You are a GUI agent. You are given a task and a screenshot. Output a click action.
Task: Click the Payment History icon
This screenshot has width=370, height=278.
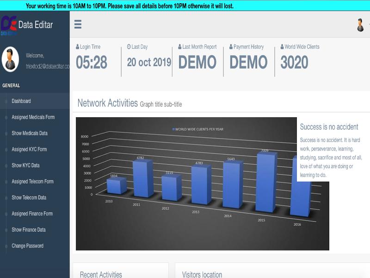[x=231, y=47]
